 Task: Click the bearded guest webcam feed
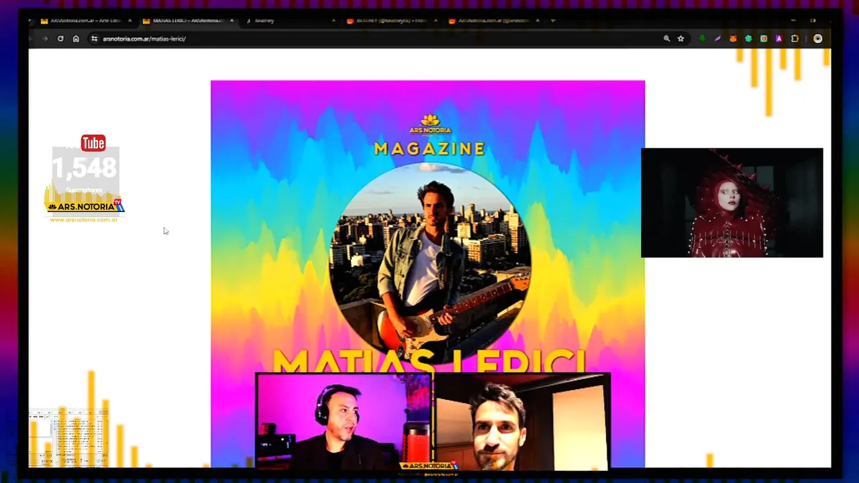click(x=522, y=421)
